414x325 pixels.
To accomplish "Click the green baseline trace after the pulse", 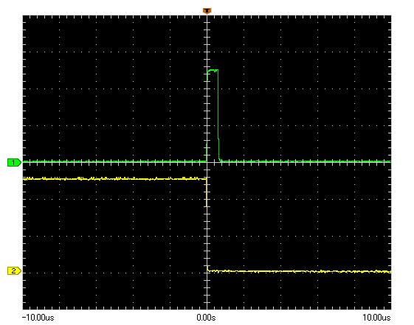I will (x=306, y=161).
